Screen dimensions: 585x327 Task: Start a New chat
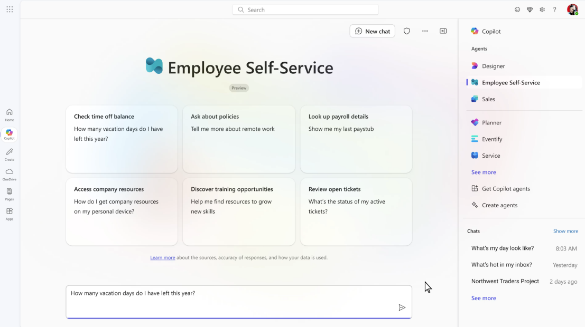(373, 31)
